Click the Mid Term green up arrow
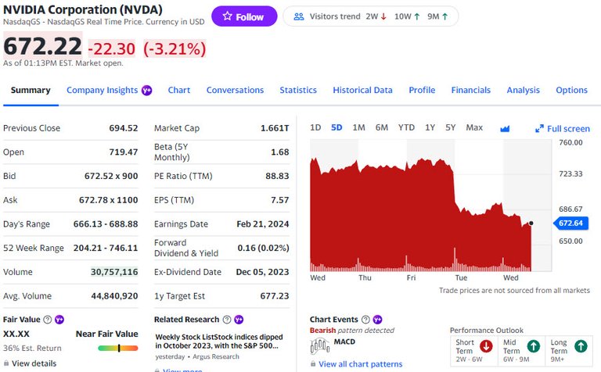Viewport: 601px width, 372px height. tap(534, 346)
